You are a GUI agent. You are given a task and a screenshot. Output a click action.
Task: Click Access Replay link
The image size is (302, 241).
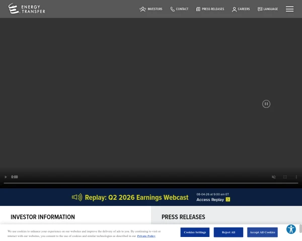click(x=210, y=200)
